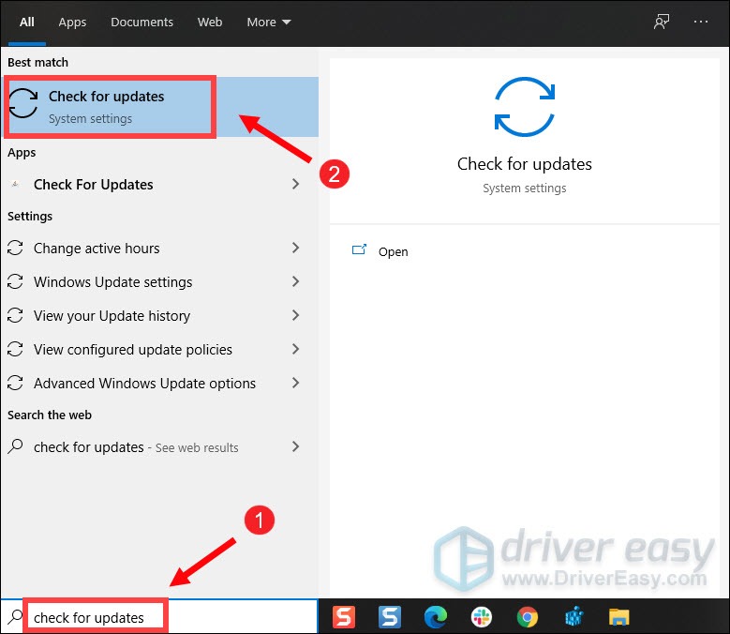Expand chevron for Windows Update settings
Screen dimensions: 730x634
(295, 281)
